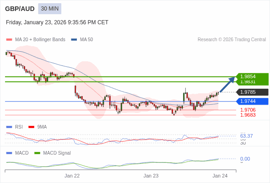Click the red 1.9683 support value
The height and width of the screenshot is (183, 270).
pos(248,115)
